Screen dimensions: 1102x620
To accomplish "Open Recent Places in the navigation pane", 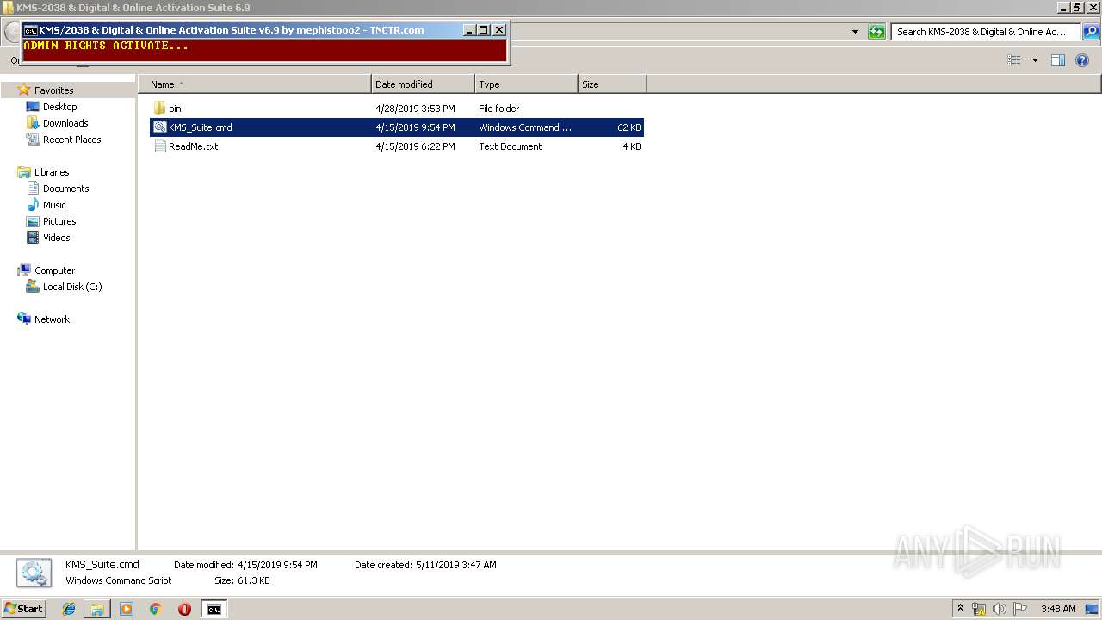I will 72,139.
